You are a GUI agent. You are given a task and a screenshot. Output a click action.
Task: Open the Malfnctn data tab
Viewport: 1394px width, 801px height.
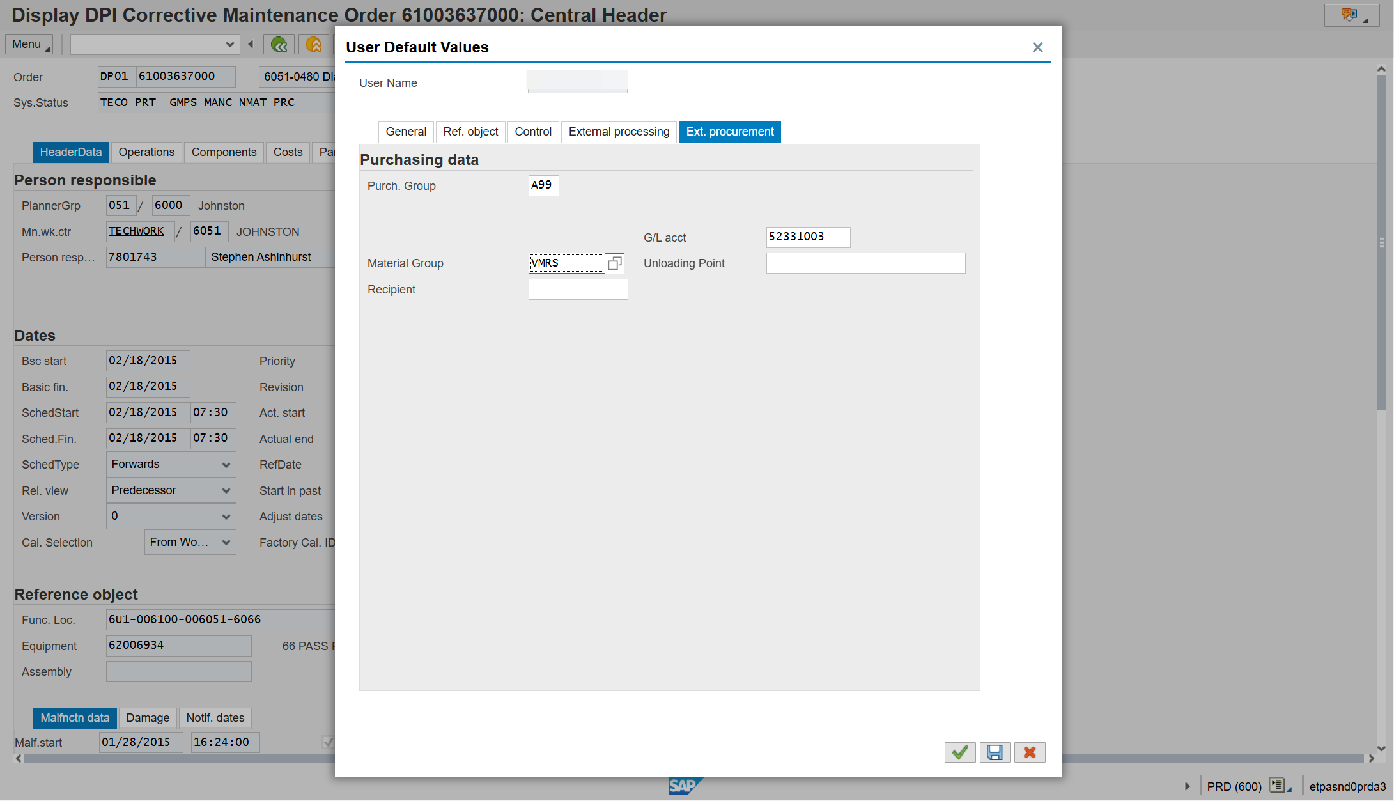pos(75,718)
